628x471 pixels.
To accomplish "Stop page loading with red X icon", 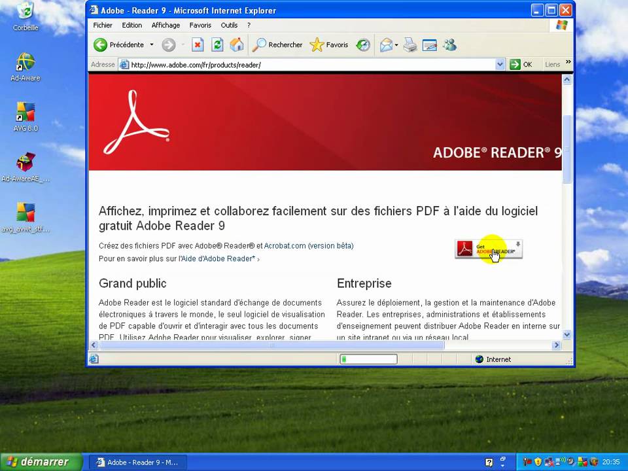I will click(198, 45).
